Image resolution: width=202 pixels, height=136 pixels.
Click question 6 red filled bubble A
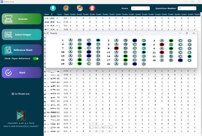tap(162, 45)
